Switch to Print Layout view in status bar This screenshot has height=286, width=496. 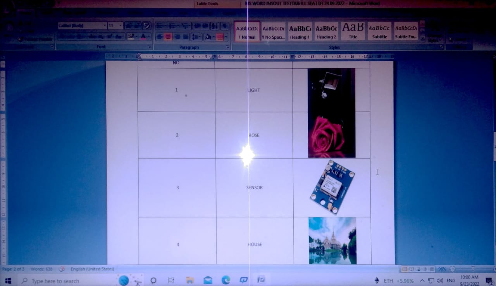405,269
